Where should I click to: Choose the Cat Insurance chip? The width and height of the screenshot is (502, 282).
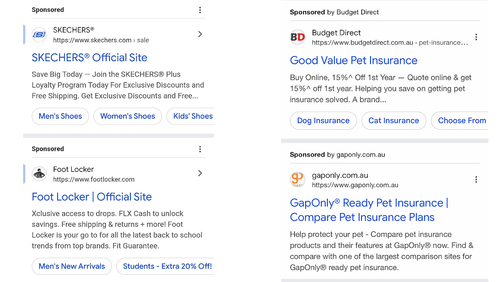[x=394, y=121]
